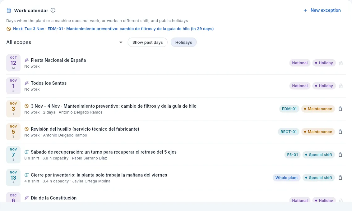
Task: Click the EDM-01 scope tag
Action: pyautogui.click(x=289, y=109)
